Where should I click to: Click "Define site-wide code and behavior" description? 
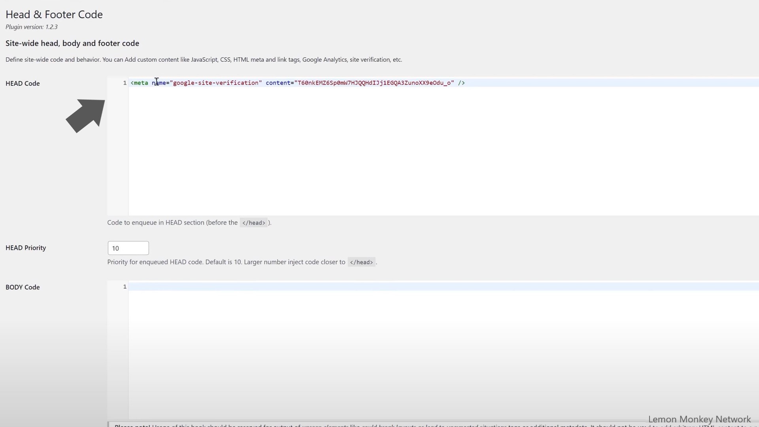204,60
